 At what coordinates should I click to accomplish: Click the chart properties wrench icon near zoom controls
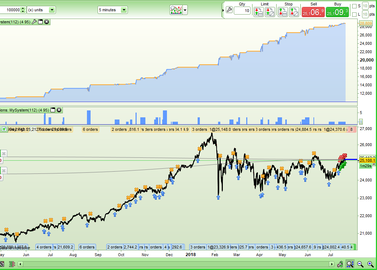340,264
